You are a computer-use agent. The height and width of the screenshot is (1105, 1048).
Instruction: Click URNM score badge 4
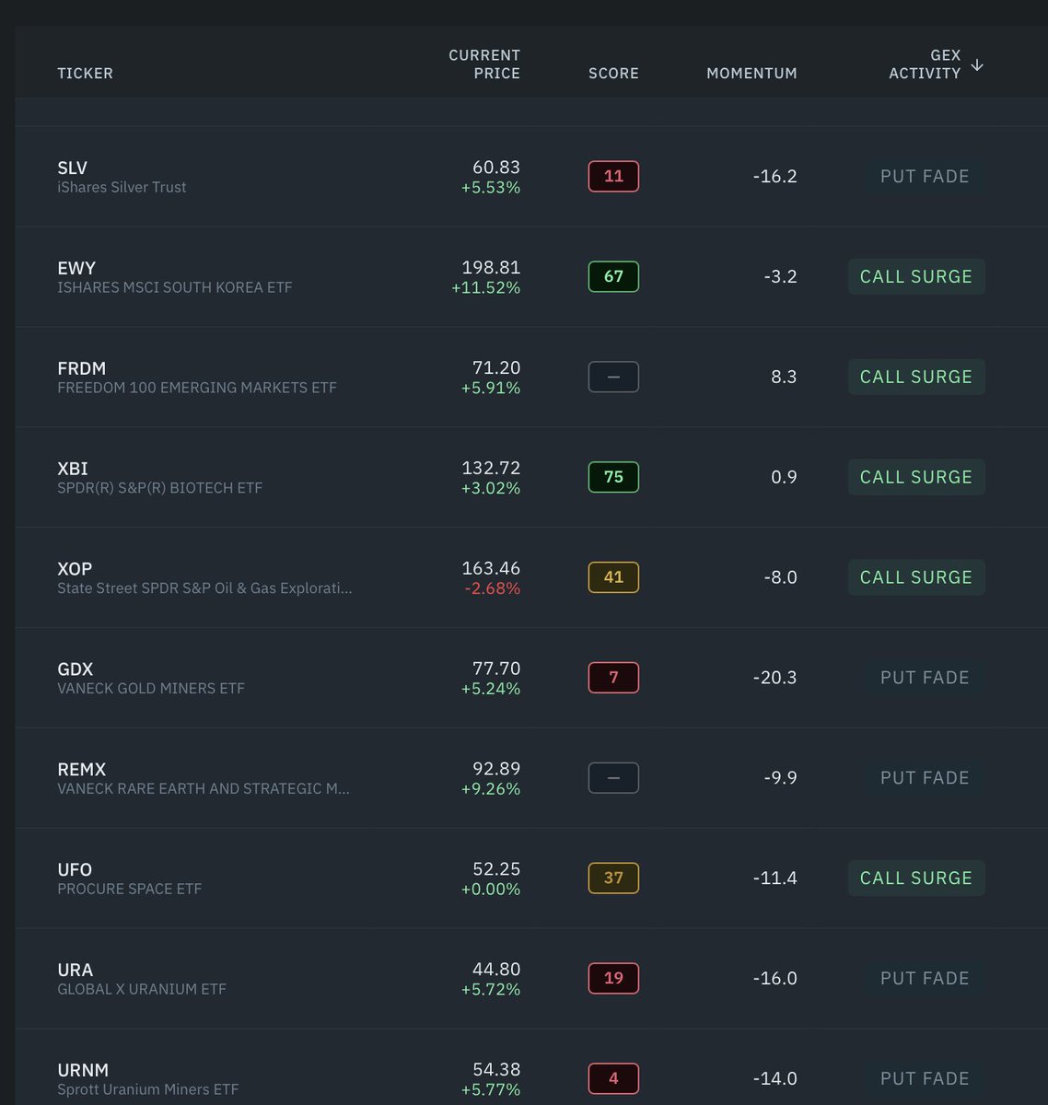[613, 1078]
